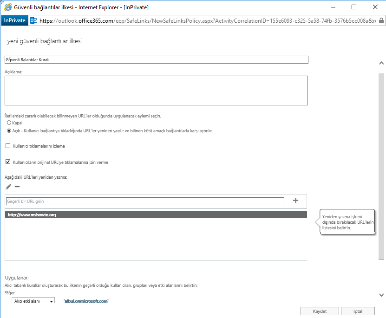
Task: Maximize the policy window
Action: [354, 7]
